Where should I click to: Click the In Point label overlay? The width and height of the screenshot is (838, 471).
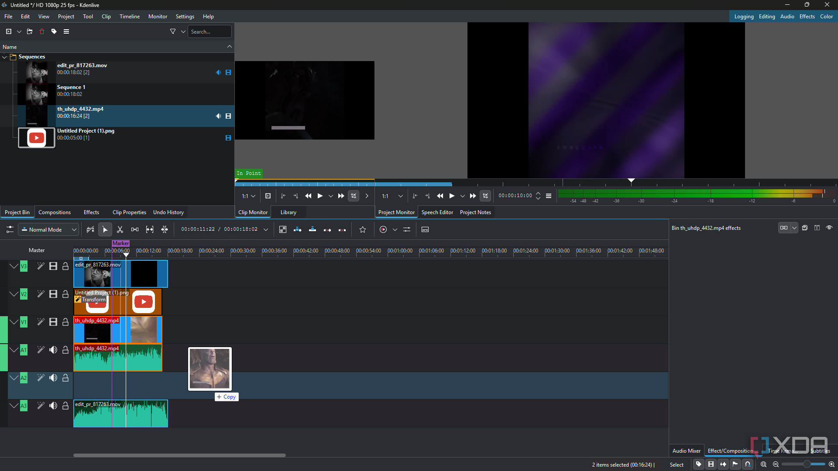(x=249, y=173)
